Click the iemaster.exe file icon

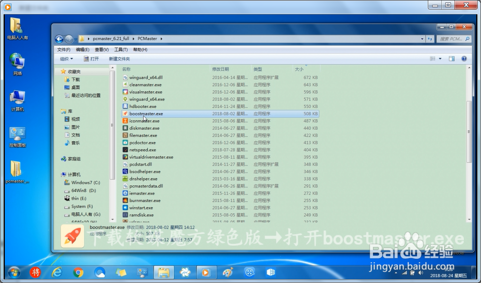coord(125,193)
